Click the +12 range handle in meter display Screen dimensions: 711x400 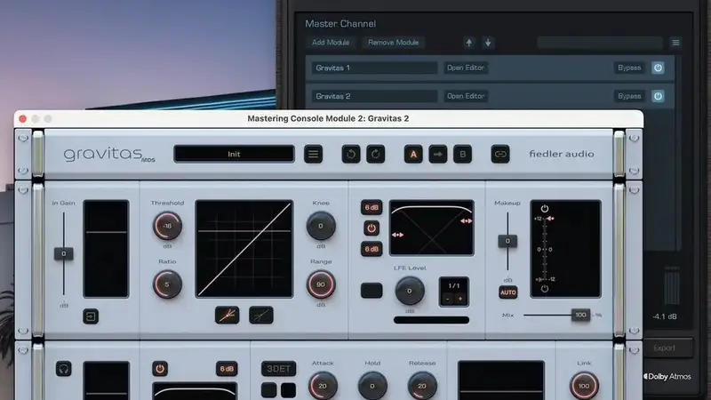tap(550, 219)
